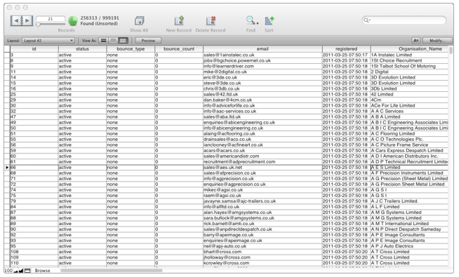Click organisation A L F Limited

coord(409,207)
